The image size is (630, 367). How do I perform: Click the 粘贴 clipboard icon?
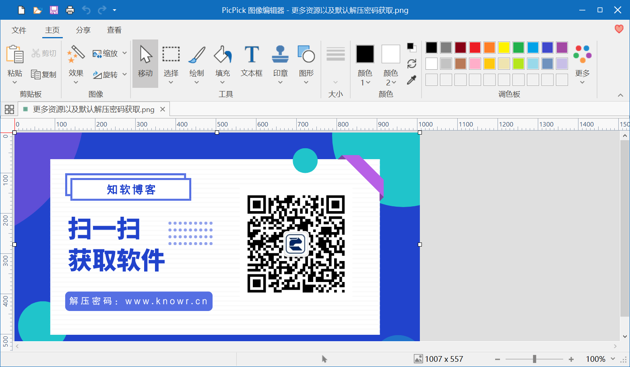tap(15, 54)
